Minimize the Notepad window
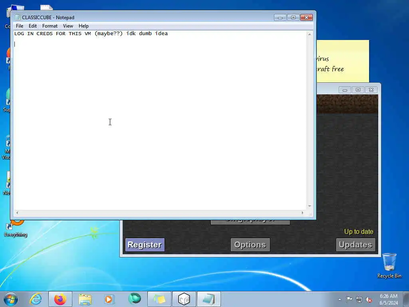Viewport: 409px width, 307px height. pyautogui.click(x=280, y=18)
